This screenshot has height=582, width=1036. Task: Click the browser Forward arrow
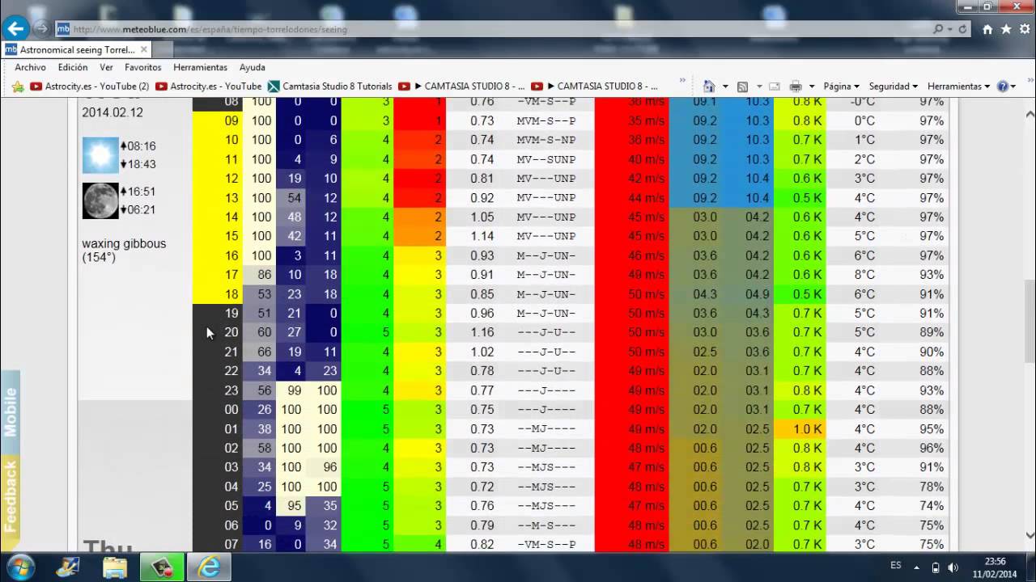click(x=41, y=29)
